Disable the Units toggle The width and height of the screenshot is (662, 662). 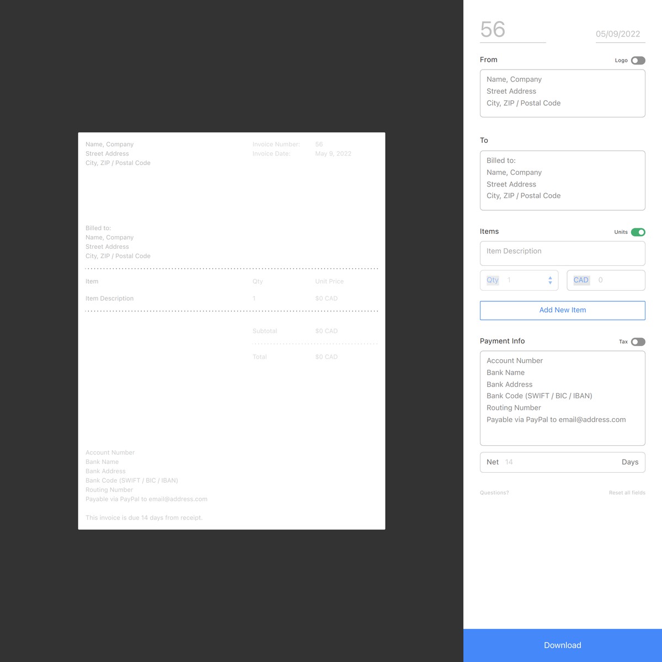click(x=638, y=232)
